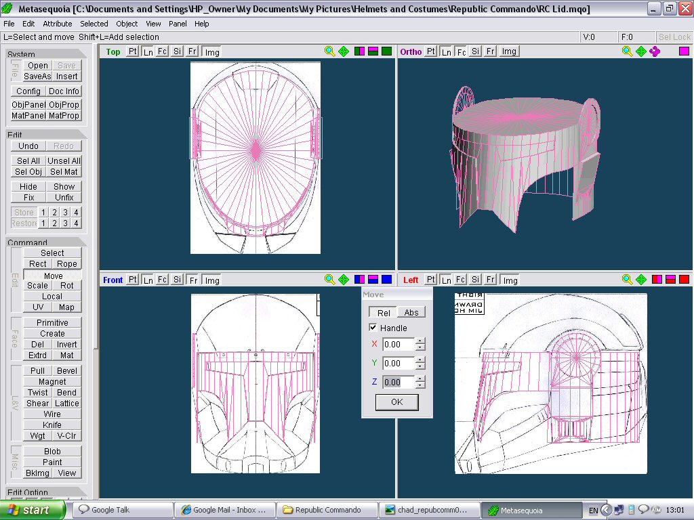Click the solid blue square in Front view

click(x=386, y=280)
